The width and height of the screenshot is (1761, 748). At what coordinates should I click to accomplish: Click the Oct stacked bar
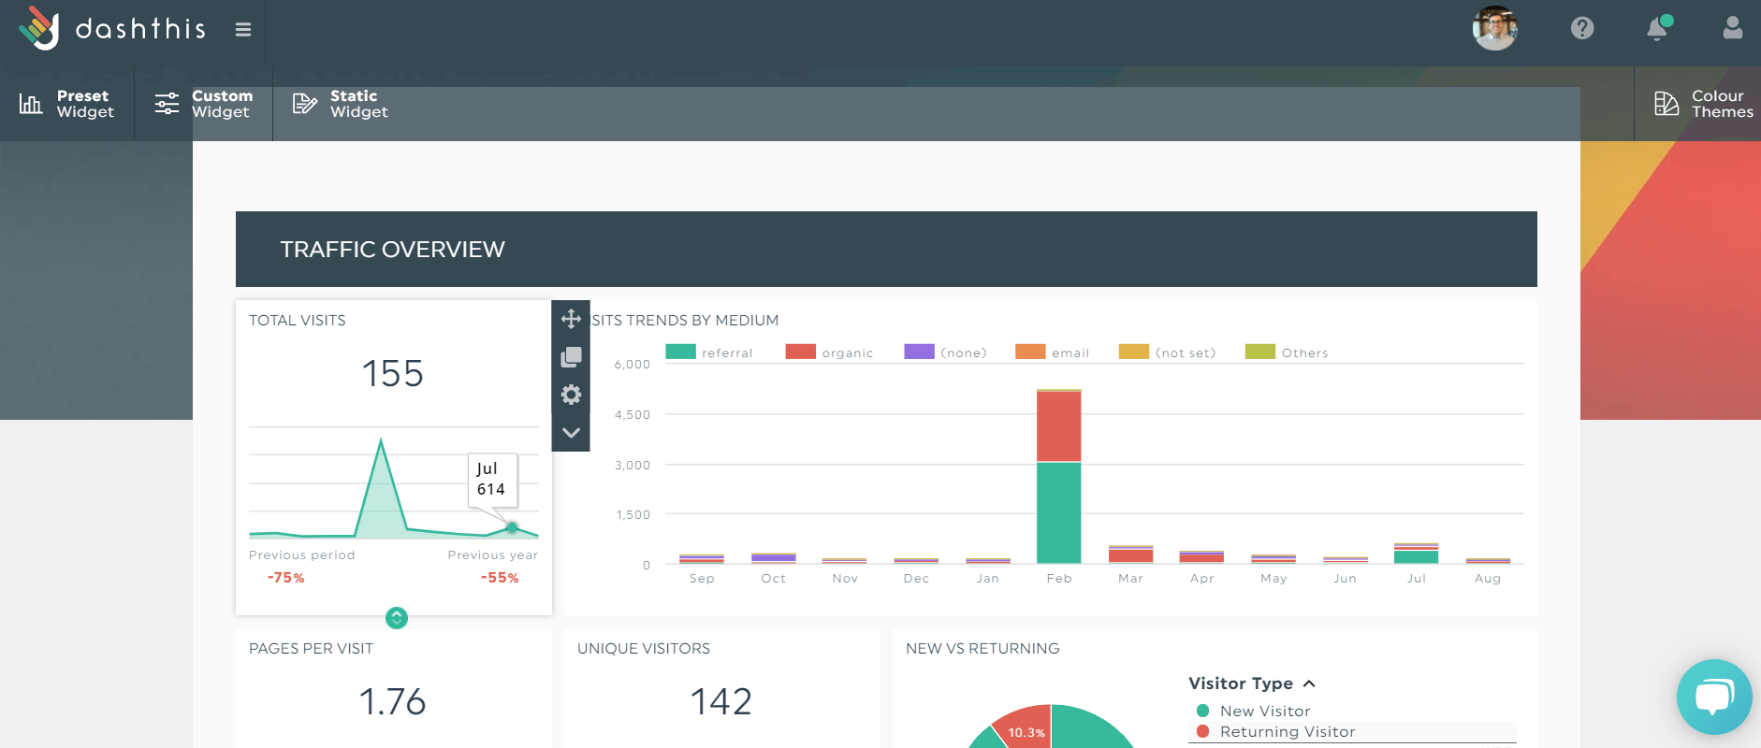pyautogui.click(x=774, y=558)
